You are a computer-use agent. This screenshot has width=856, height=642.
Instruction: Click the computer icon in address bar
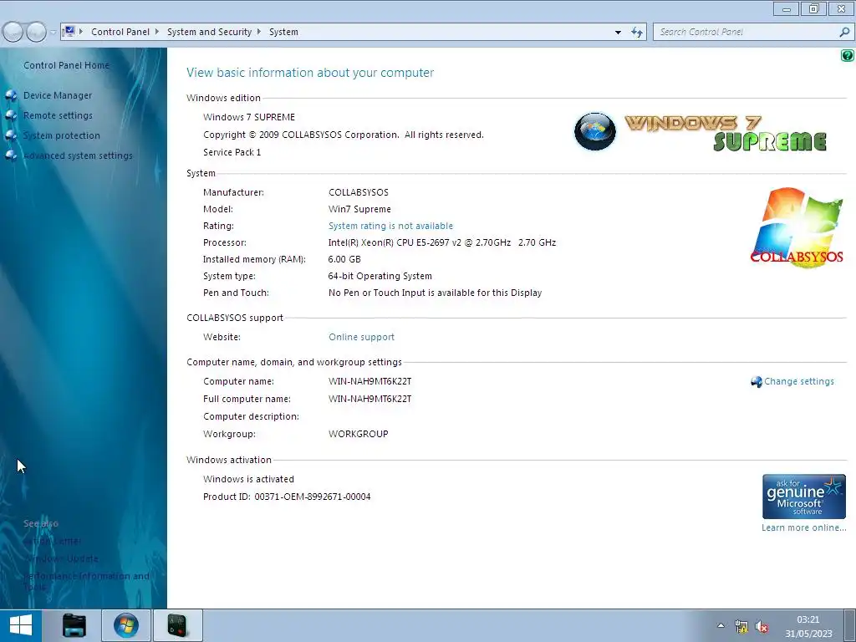click(69, 32)
